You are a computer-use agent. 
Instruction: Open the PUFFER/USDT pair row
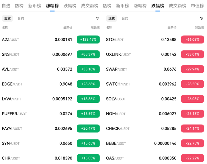[51, 114]
